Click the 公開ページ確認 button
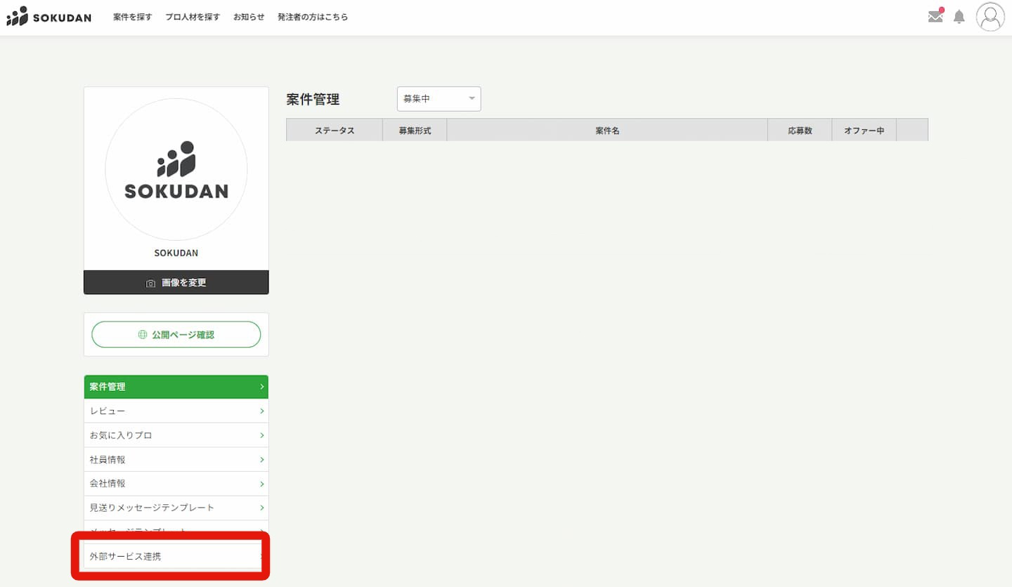This screenshot has height=587, width=1012. [176, 335]
